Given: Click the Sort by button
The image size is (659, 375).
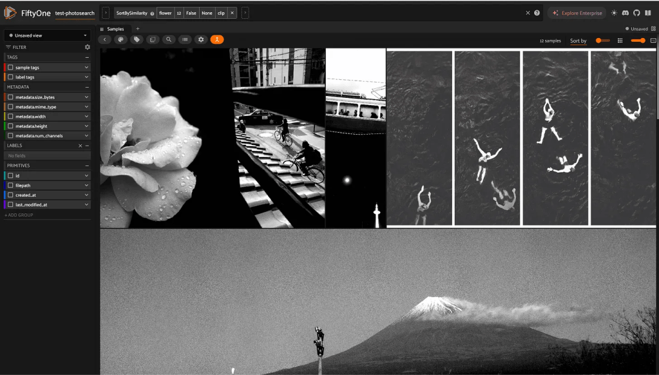Looking at the screenshot, I should [x=578, y=41].
